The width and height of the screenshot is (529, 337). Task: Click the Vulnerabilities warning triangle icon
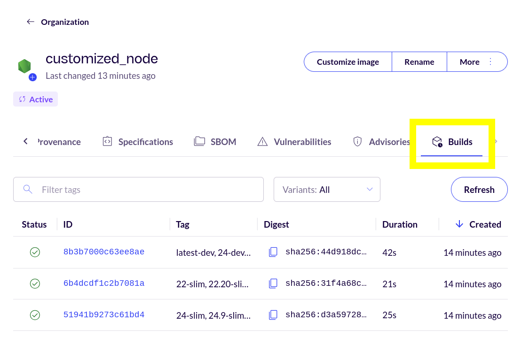262,141
